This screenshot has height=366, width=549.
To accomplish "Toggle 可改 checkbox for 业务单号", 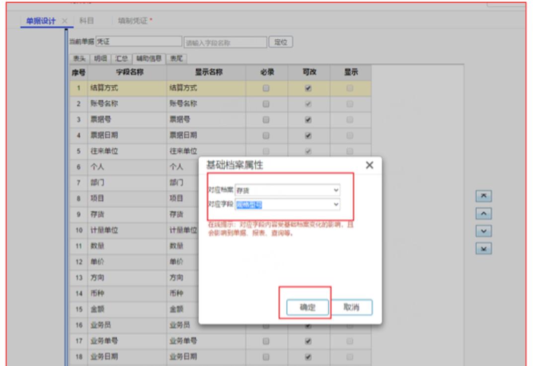I will click(308, 341).
